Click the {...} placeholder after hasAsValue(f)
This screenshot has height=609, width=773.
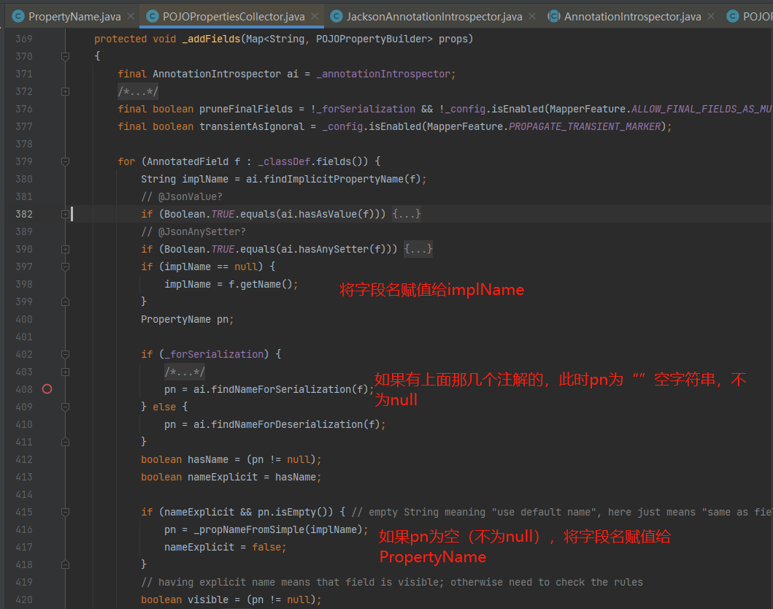407,214
